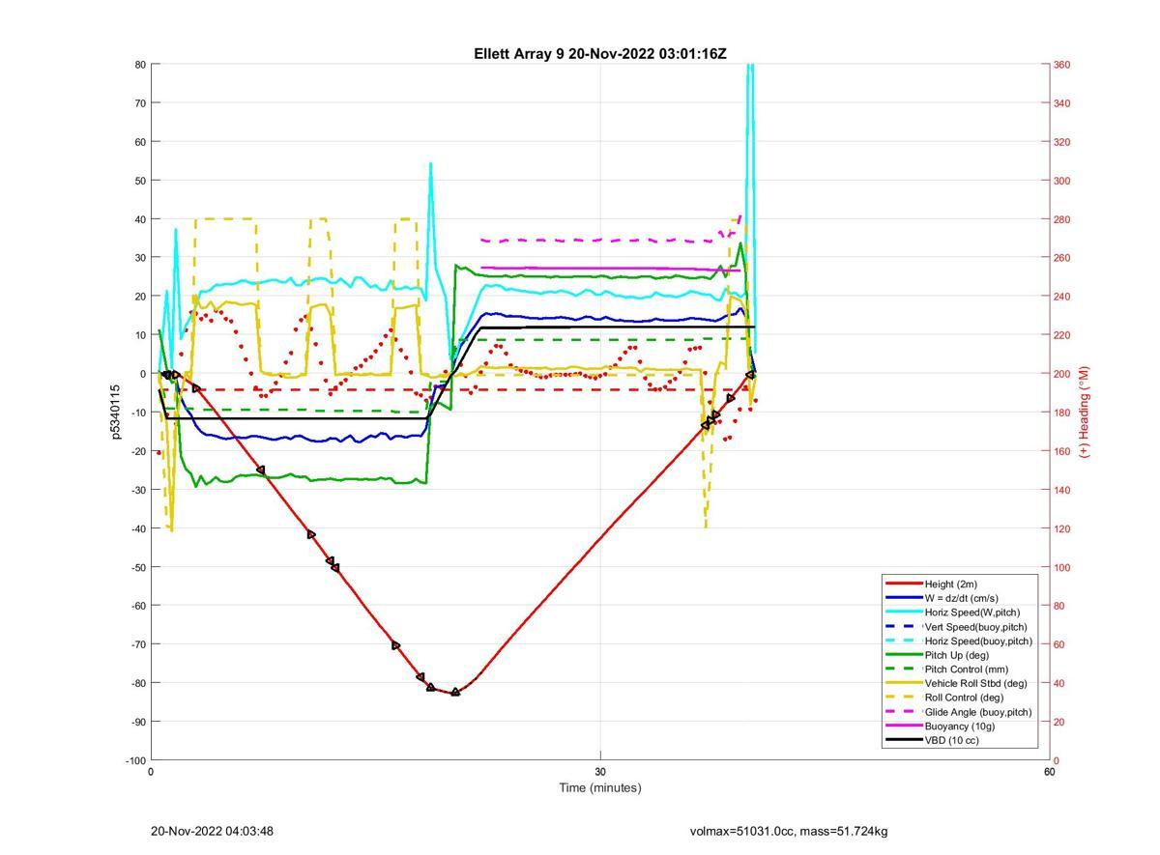The width and height of the screenshot is (1160, 855).
Task: Click the triangle marker at dive bottom
Action: 455,692
